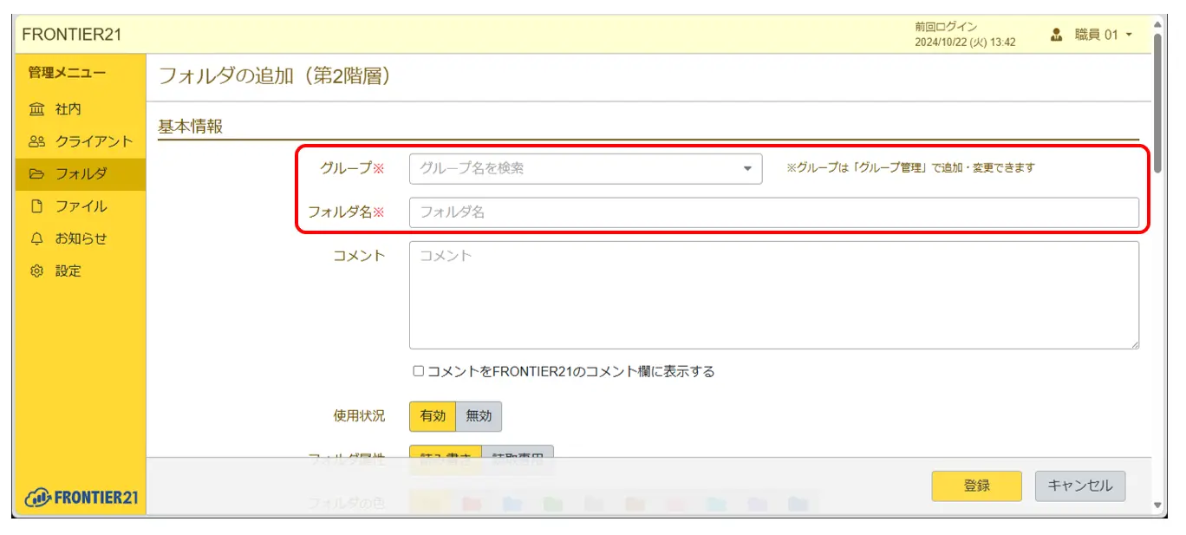Click the FRONTIER21 title in the header
The image size is (1186, 535).
tap(72, 35)
